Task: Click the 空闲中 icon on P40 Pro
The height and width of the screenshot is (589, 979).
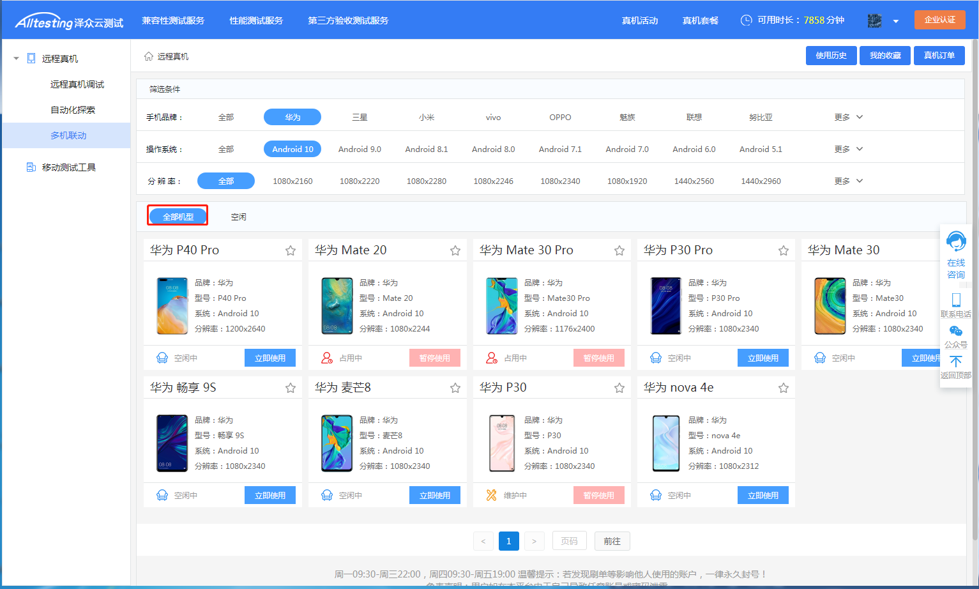Action: coord(162,358)
